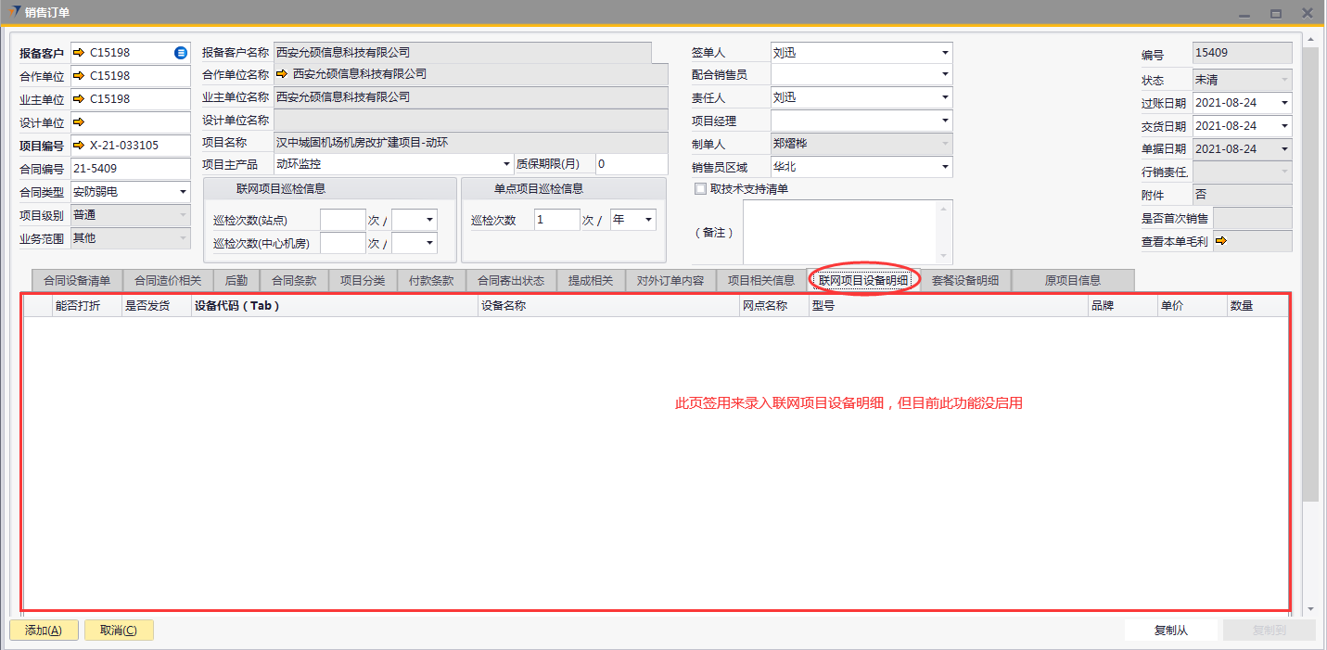Click the vertical scrollbar on the right
The image size is (1327, 650).
(1309, 278)
